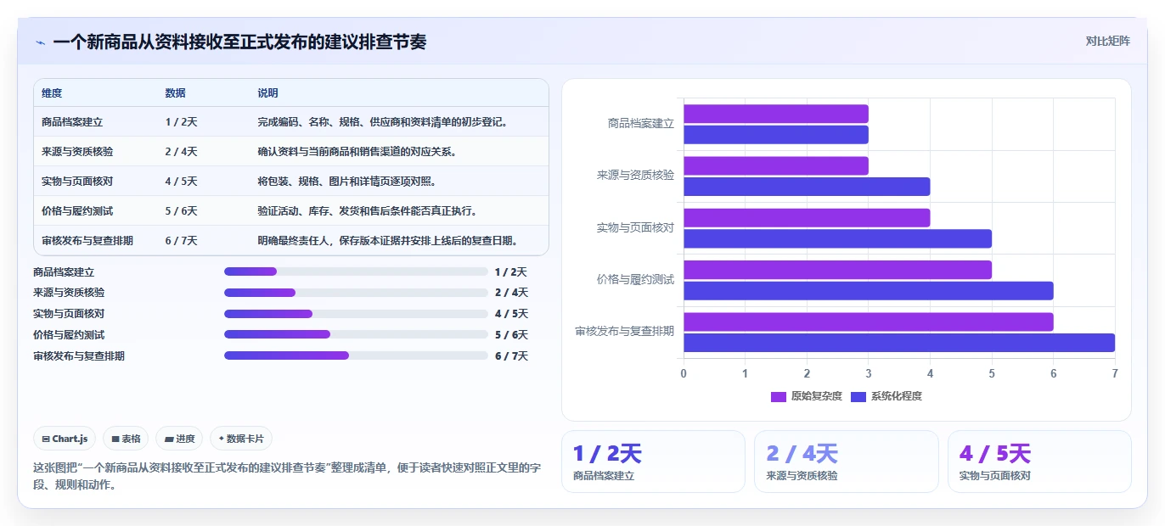Click the 6 / 7天 cell in the table
Viewport: 1165px width, 526px height.
tap(182, 240)
